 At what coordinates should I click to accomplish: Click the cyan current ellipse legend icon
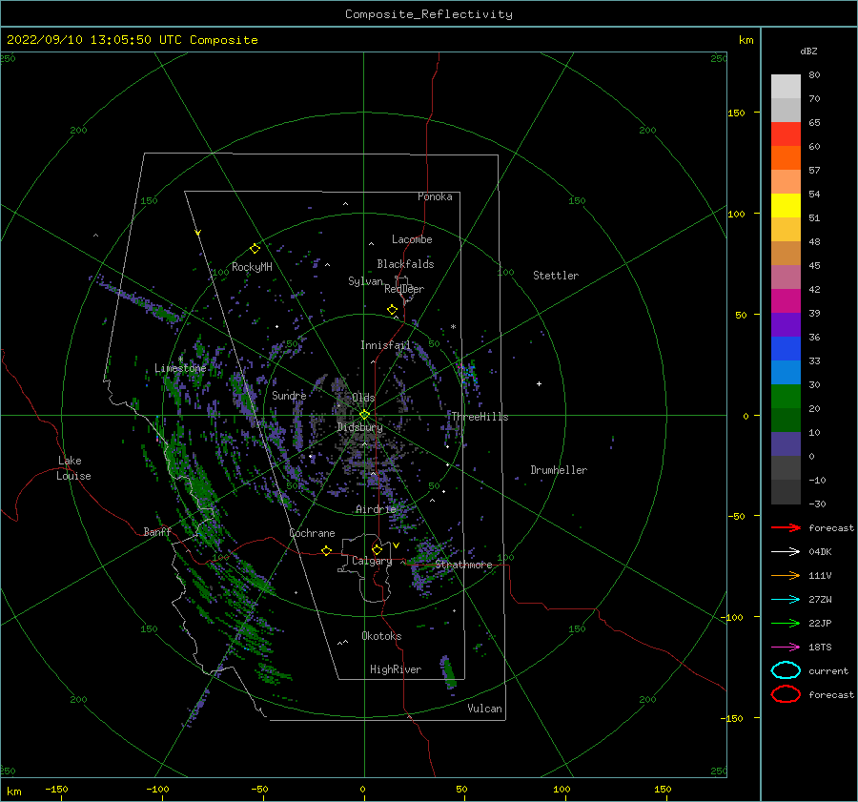[x=786, y=670]
